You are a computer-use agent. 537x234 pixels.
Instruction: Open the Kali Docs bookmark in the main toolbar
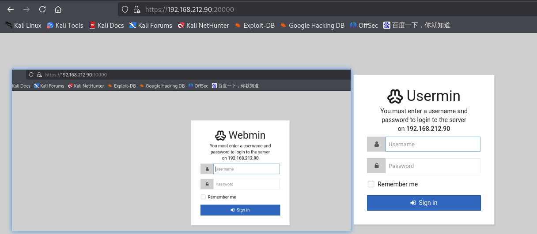(106, 25)
